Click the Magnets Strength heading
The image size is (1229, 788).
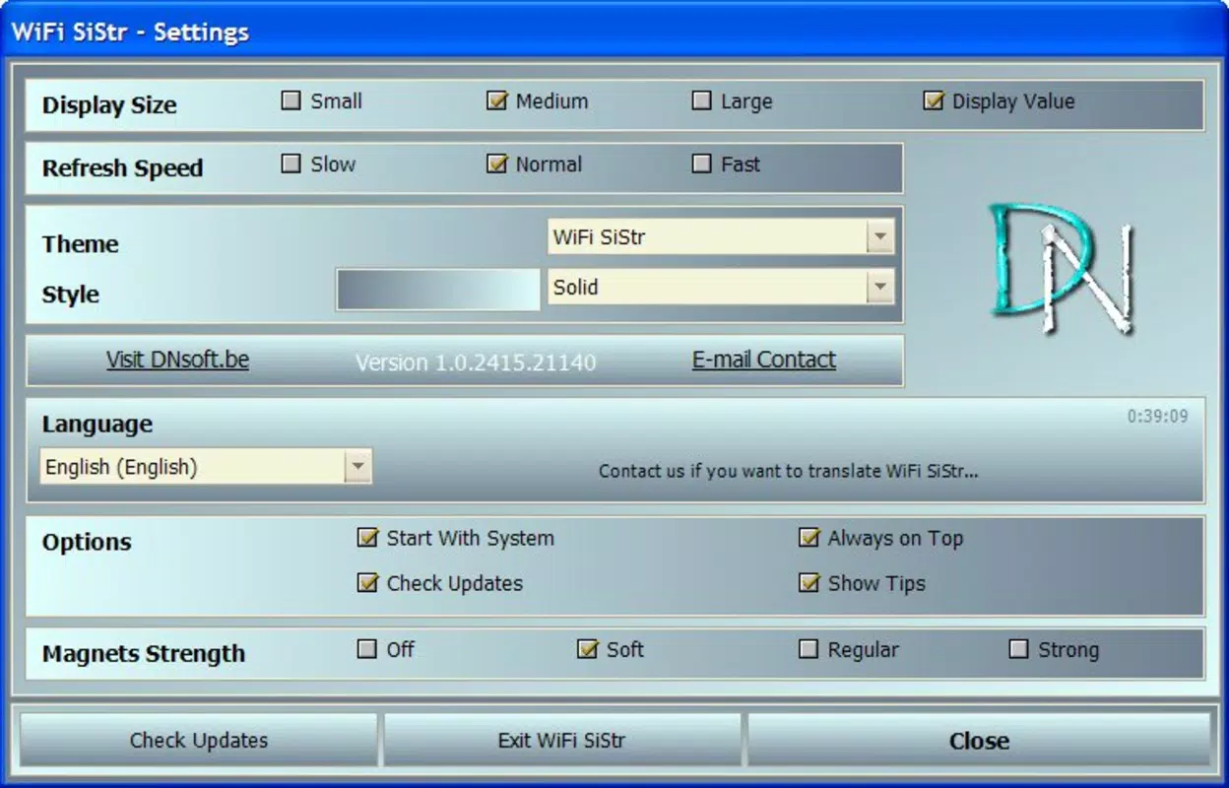pyautogui.click(x=143, y=654)
